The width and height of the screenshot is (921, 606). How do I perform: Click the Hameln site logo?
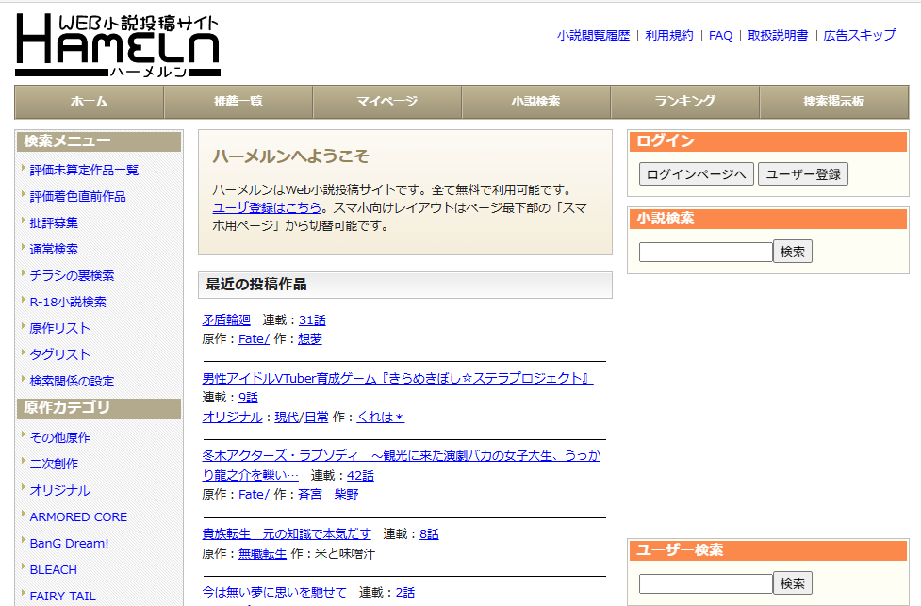point(117,45)
